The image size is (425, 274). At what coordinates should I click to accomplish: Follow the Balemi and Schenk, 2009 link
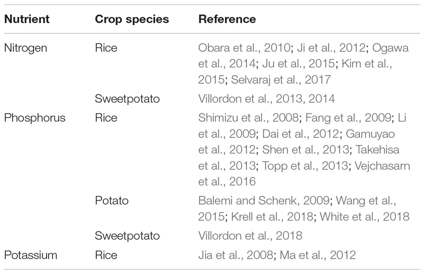[x=263, y=201]
